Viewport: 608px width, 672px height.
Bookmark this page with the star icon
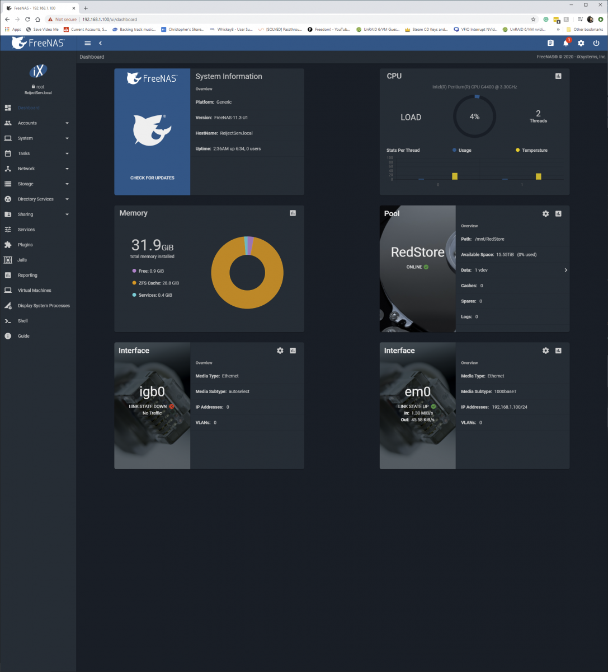coord(533,19)
